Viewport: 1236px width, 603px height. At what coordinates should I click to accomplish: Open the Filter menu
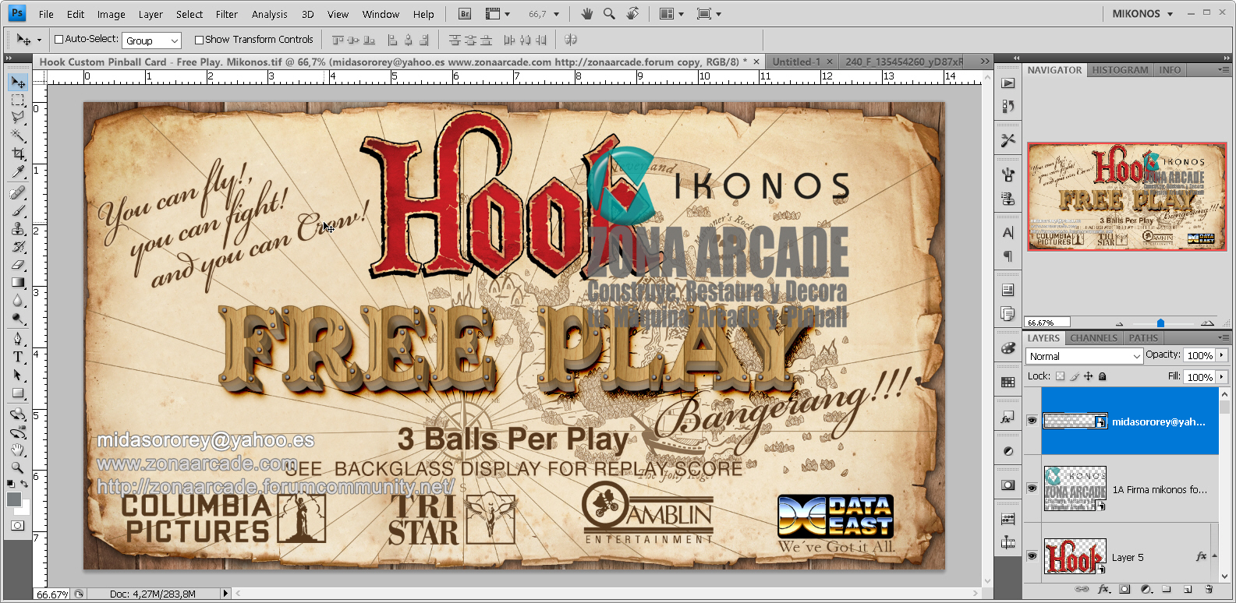point(227,14)
